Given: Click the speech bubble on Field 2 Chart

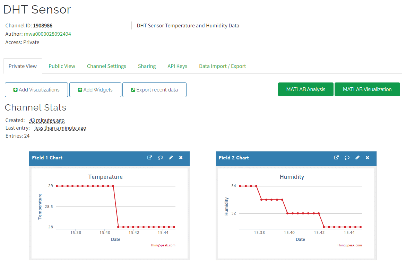Looking at the screenshot, I should tap(347, 157).
